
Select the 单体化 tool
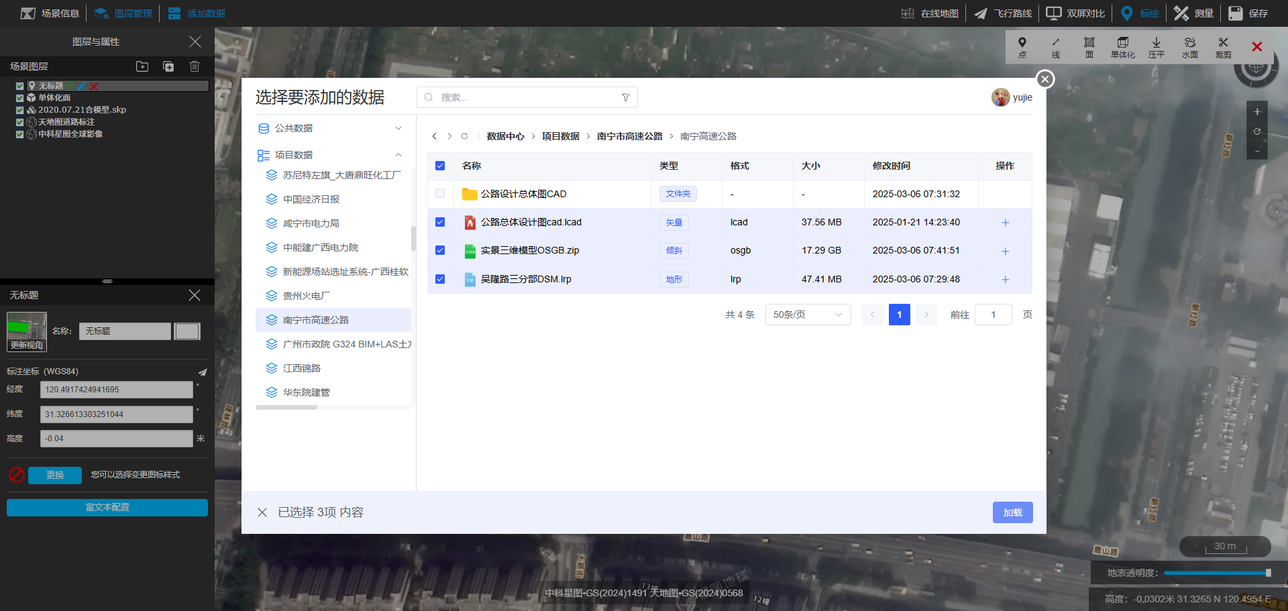1122,48
